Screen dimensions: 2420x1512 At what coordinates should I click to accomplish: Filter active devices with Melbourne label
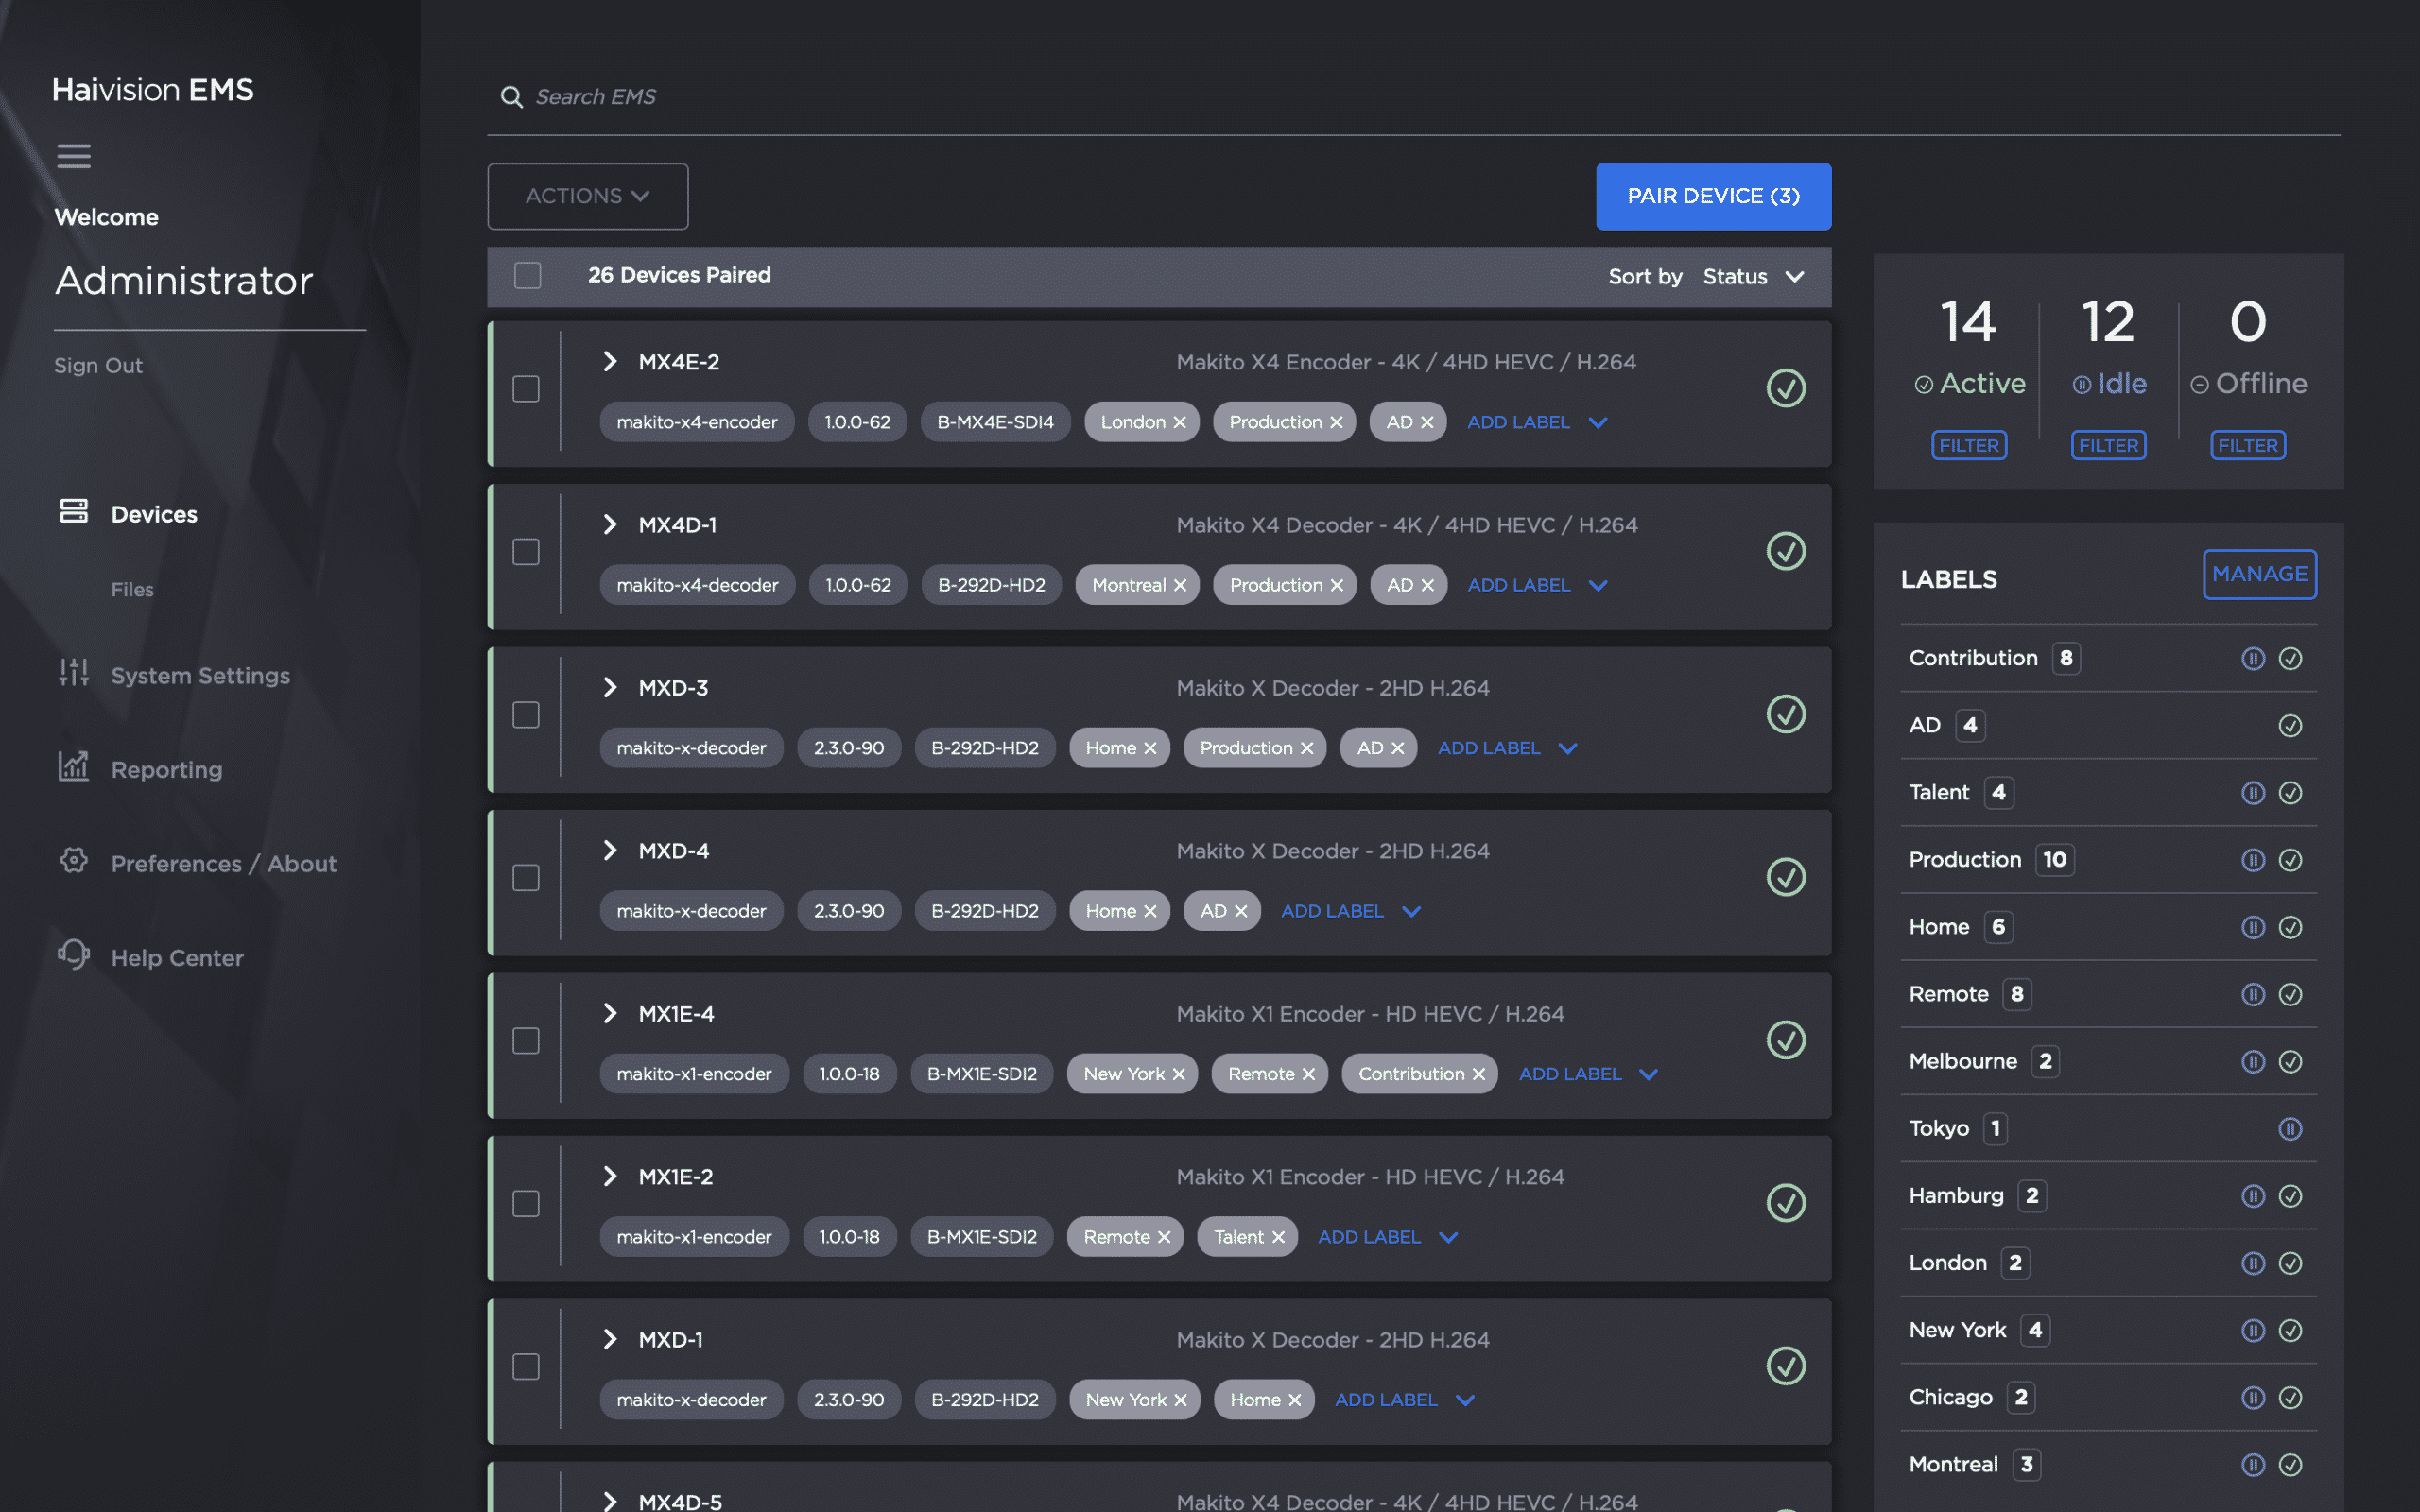[2290, 1062]
